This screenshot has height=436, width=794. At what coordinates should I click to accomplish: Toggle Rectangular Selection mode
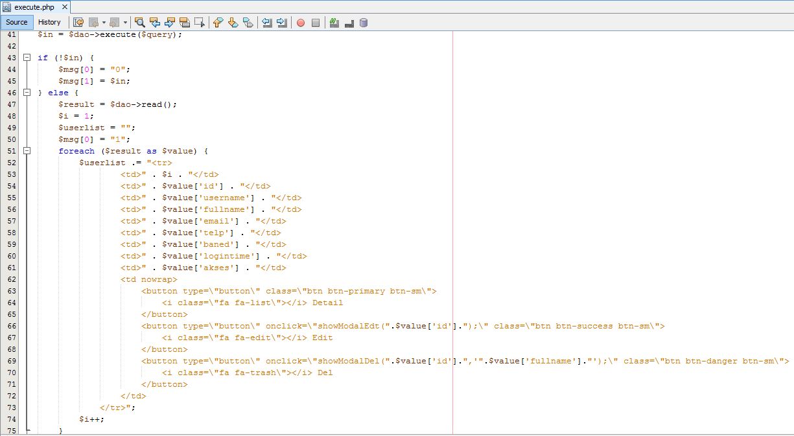pyautogui.click(x=200, y=22)
